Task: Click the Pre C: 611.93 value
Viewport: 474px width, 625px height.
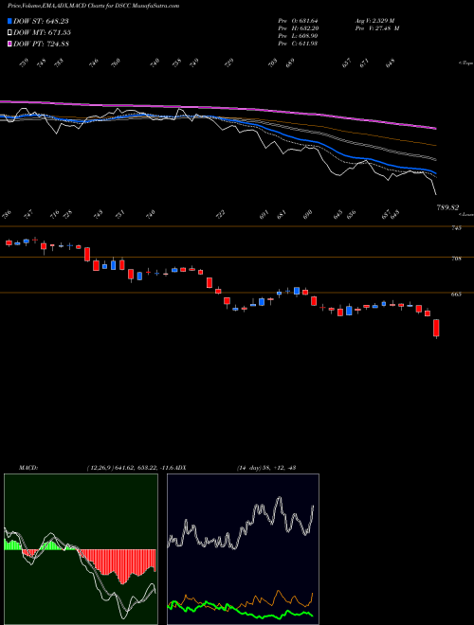Action: coord(298,44)
